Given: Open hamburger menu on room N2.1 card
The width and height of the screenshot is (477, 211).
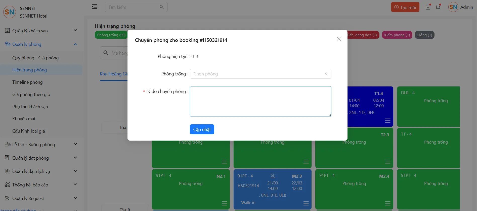Looking at the screenshot, I should [224, 203].
